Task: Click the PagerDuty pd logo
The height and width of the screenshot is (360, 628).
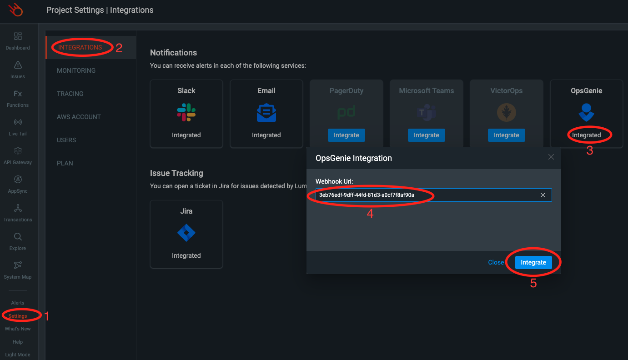Action: 347,112
